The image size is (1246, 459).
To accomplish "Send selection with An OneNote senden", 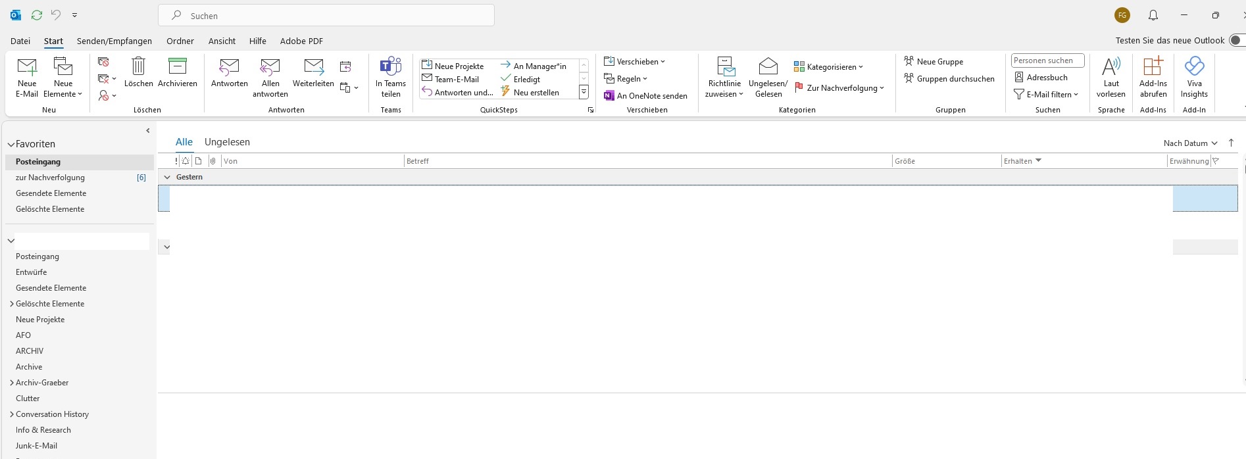I will [x=645, y=96].
